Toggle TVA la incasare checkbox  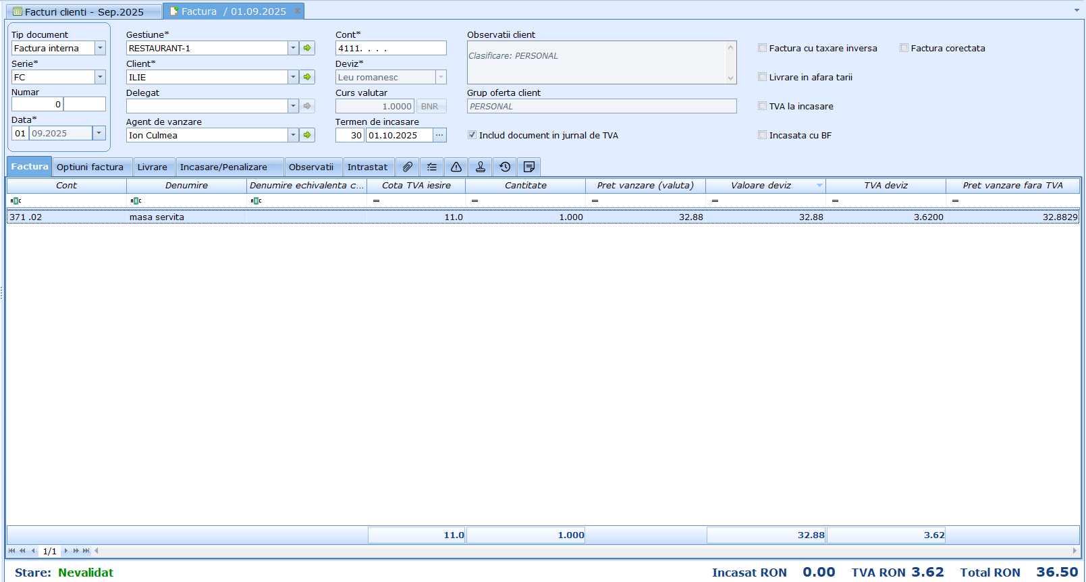[x=762, y=106]
